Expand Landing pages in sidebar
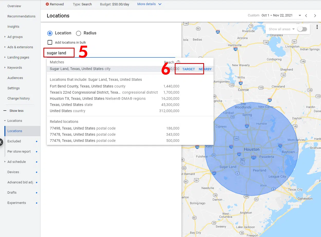321x237 pixels. pos(5,57)
